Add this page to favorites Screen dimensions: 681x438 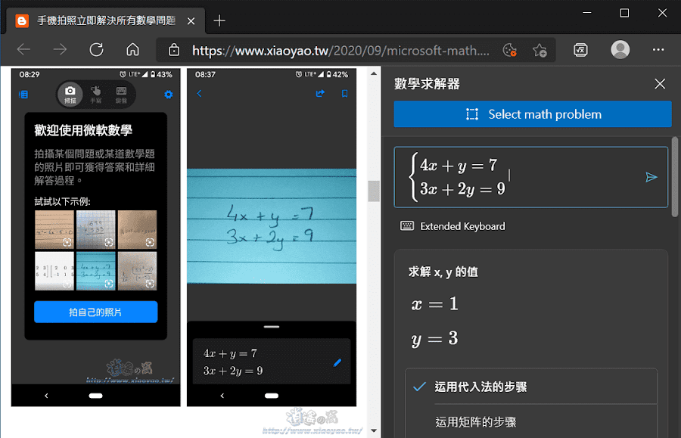tap(540, 51)
